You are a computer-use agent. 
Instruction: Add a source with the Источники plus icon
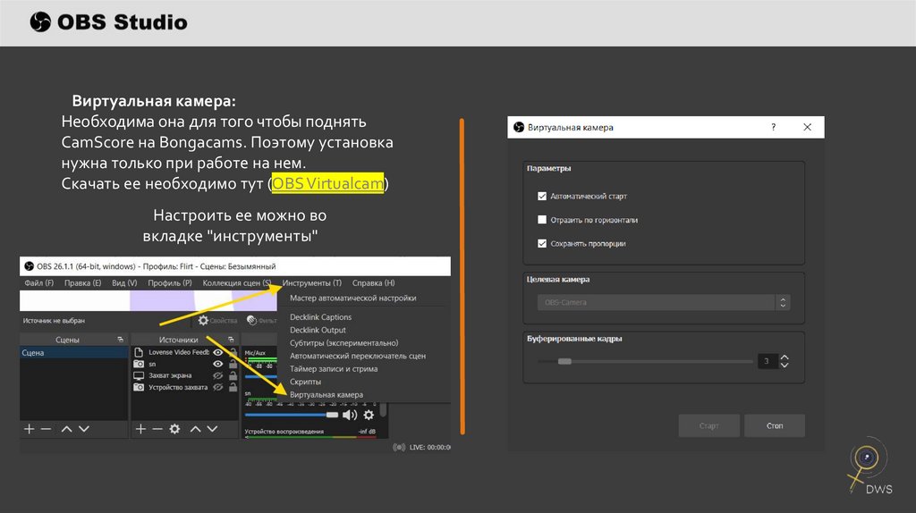point(140,429)
